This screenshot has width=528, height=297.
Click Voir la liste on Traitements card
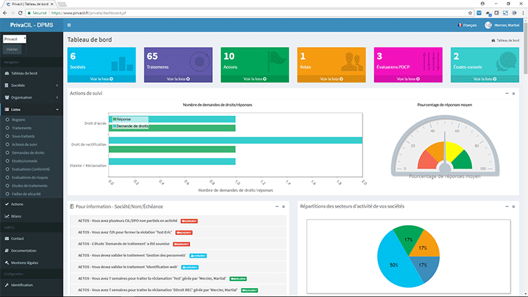(179, 79)
